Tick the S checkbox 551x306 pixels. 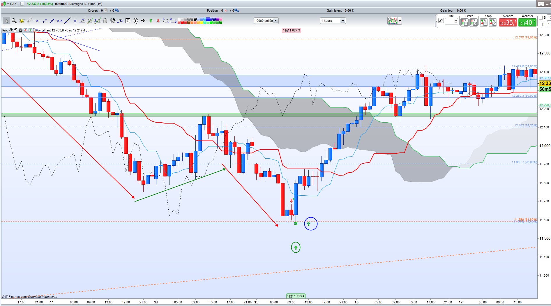(x=541, y=18)
